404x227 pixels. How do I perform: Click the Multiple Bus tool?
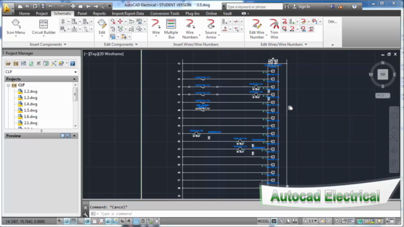(x=171, y=29)
